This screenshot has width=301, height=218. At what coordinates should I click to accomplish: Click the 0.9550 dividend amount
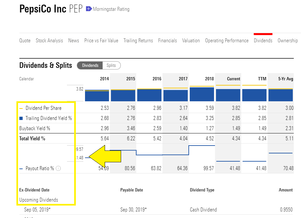[x=286, y=210]
